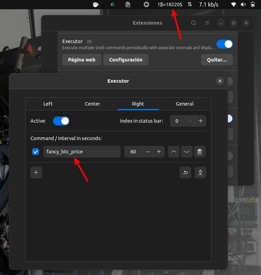Screen dimensions: 261x275
Task: Add a new command with the plus button
Action: pyautogui.click(x=36, y=173)
